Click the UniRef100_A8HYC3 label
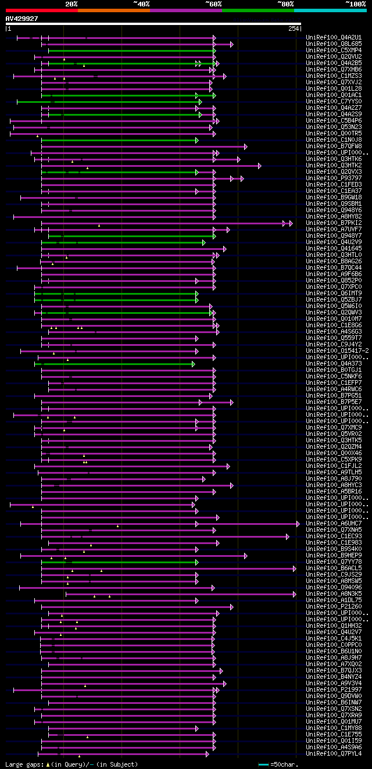 334,485
